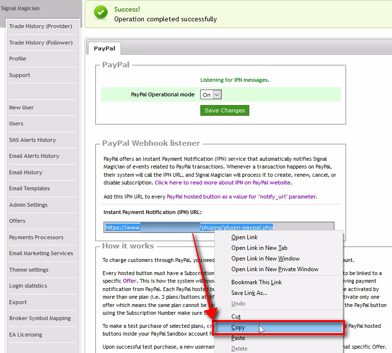Click the IPN URL input field

coord(219,227)
